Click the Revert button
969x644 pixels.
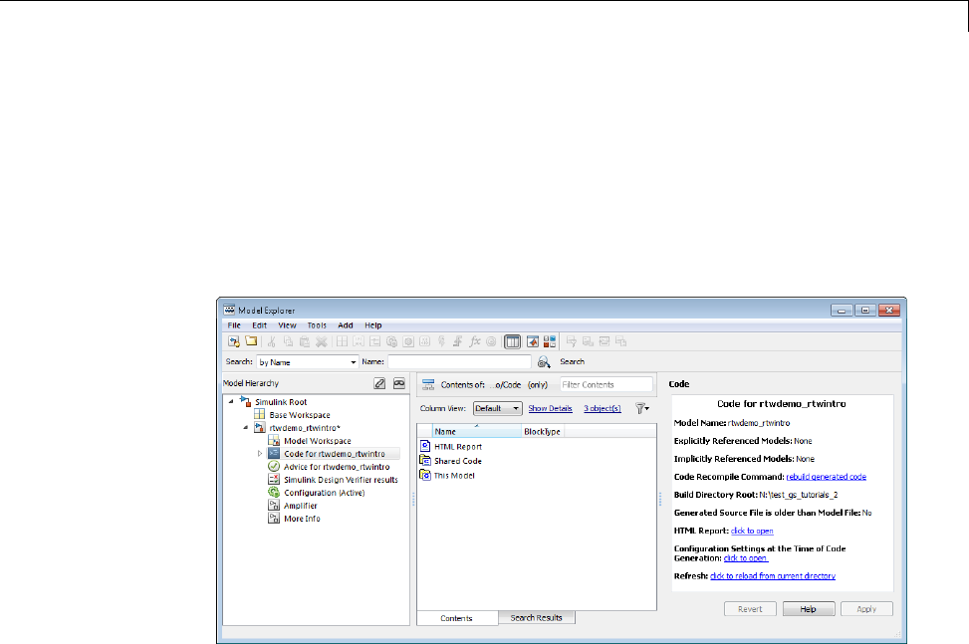click(750, 609)
